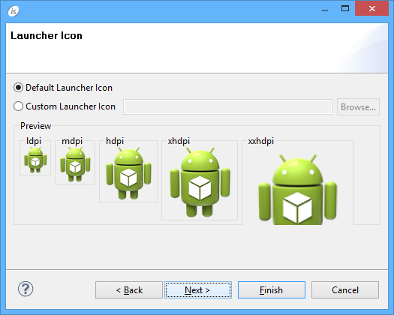Click the xhdpi Android icon preview

pos(200,181)
